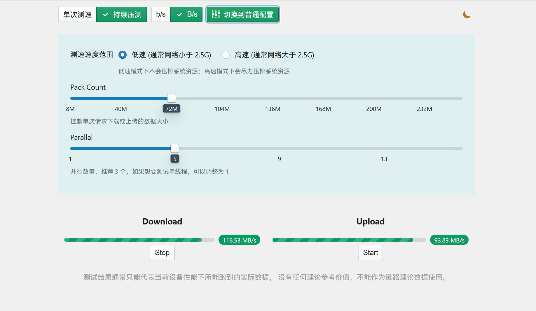This screenshot has height=311, width=536.
Task: Toggle dark mode with the moon icon
Action: pyautogui.click(x=467, y=15)
